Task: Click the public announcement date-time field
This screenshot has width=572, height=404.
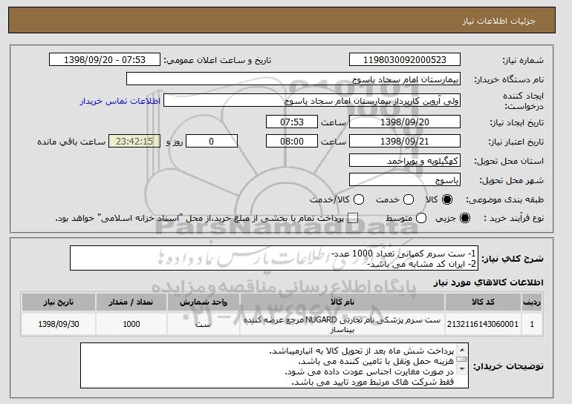Action: point(105,60)
